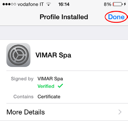Click the Settings gear profile icon
Viewport: 128px width, 121px height.
[18, 55]
